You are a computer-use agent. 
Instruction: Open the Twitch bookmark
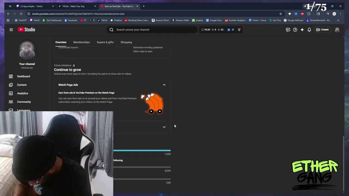click(x=35, y=20)
